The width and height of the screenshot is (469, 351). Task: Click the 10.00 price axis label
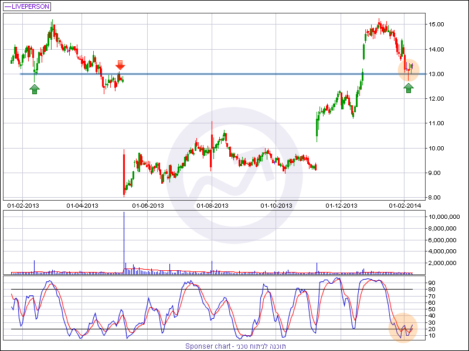(x=436, y=149)
